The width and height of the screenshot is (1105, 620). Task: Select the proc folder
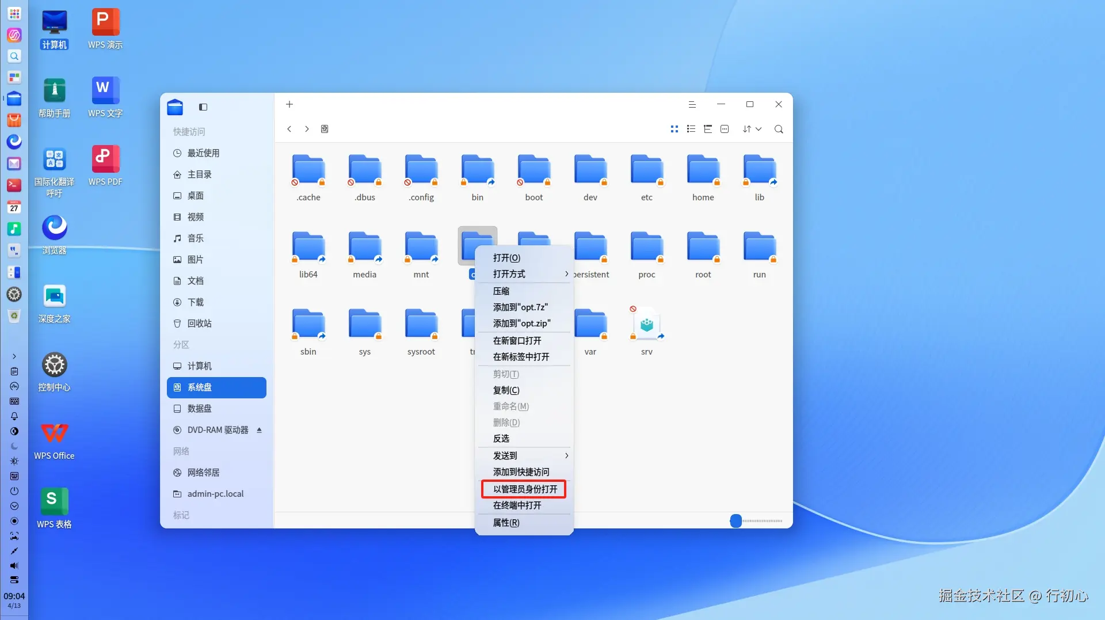pos(647,249)
